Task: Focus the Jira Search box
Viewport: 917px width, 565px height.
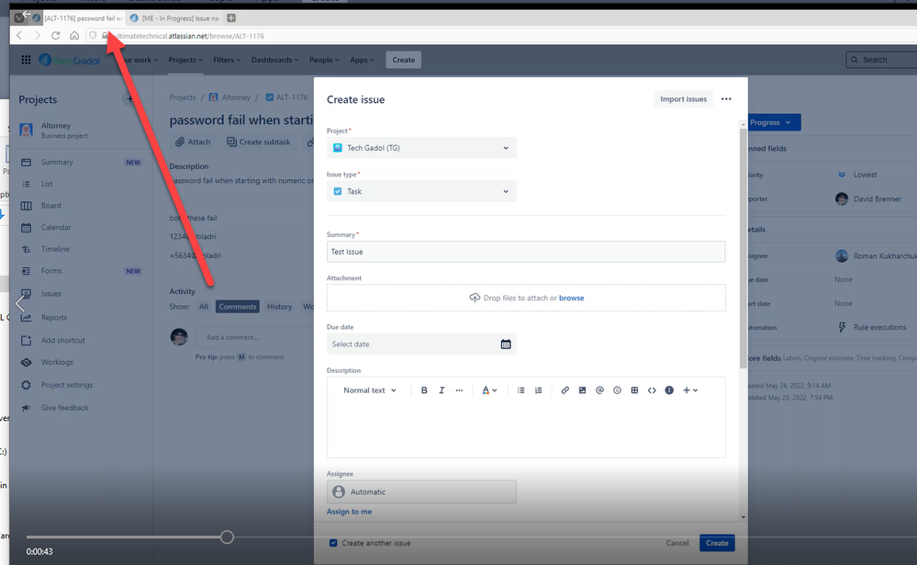Action: 881,60
